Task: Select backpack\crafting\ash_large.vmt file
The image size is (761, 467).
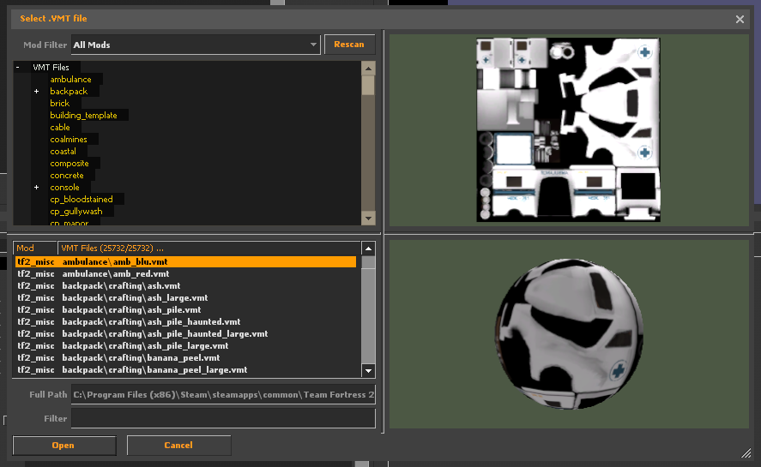Action: point(185,297)
